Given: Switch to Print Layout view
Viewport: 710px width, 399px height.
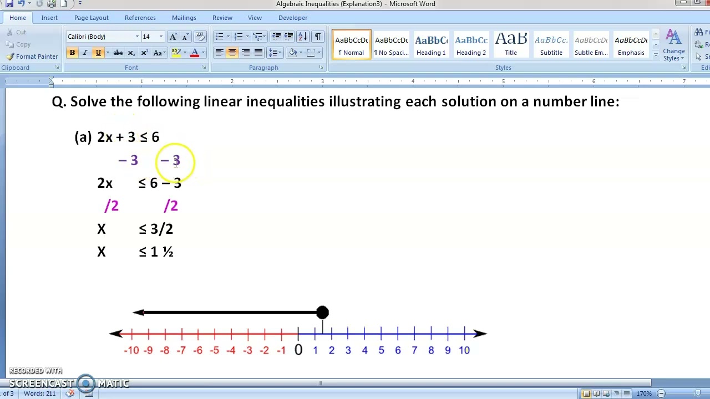Looking at the screenshot, I should tap(586, 393).
